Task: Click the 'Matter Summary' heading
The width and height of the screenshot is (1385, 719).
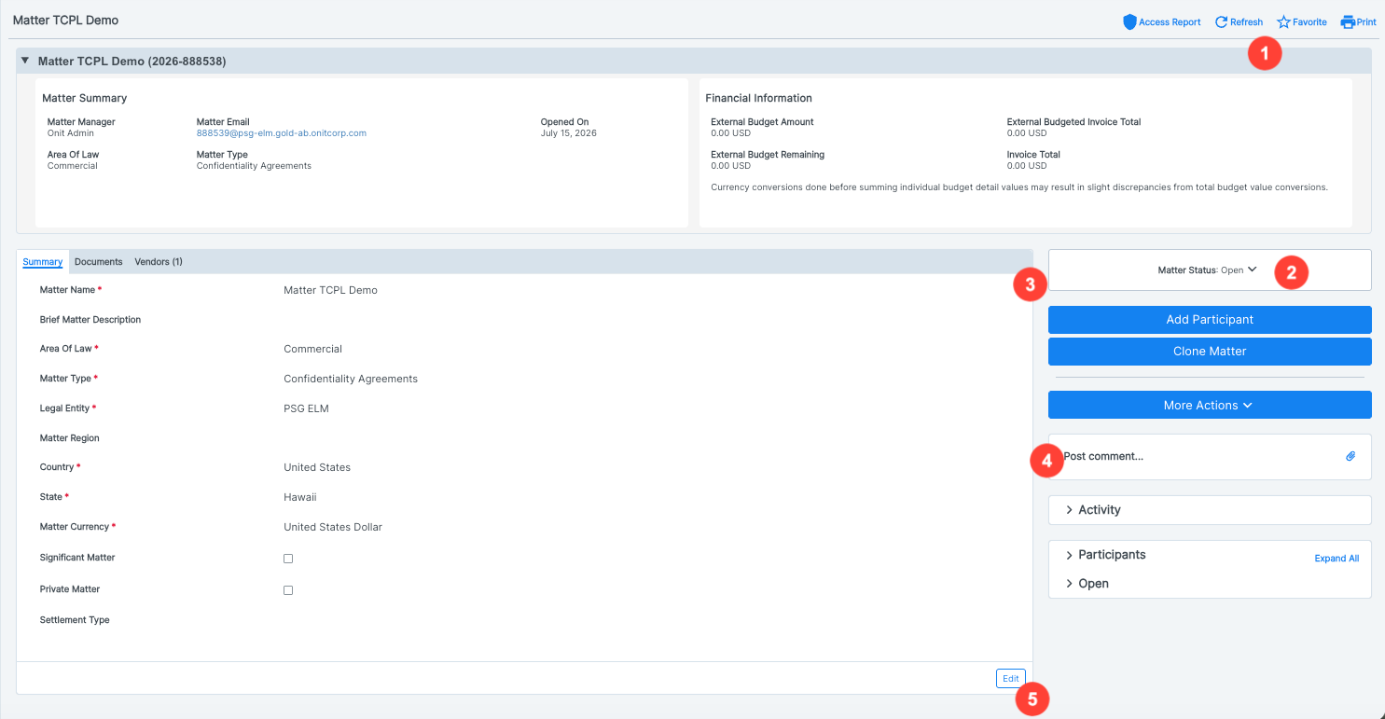Action: point(85,98)
